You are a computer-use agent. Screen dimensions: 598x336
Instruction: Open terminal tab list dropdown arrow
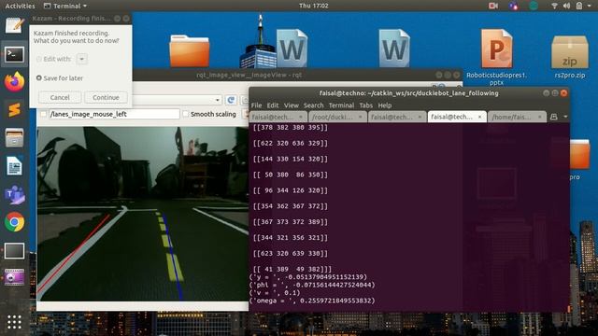click(x=565, y=117)
